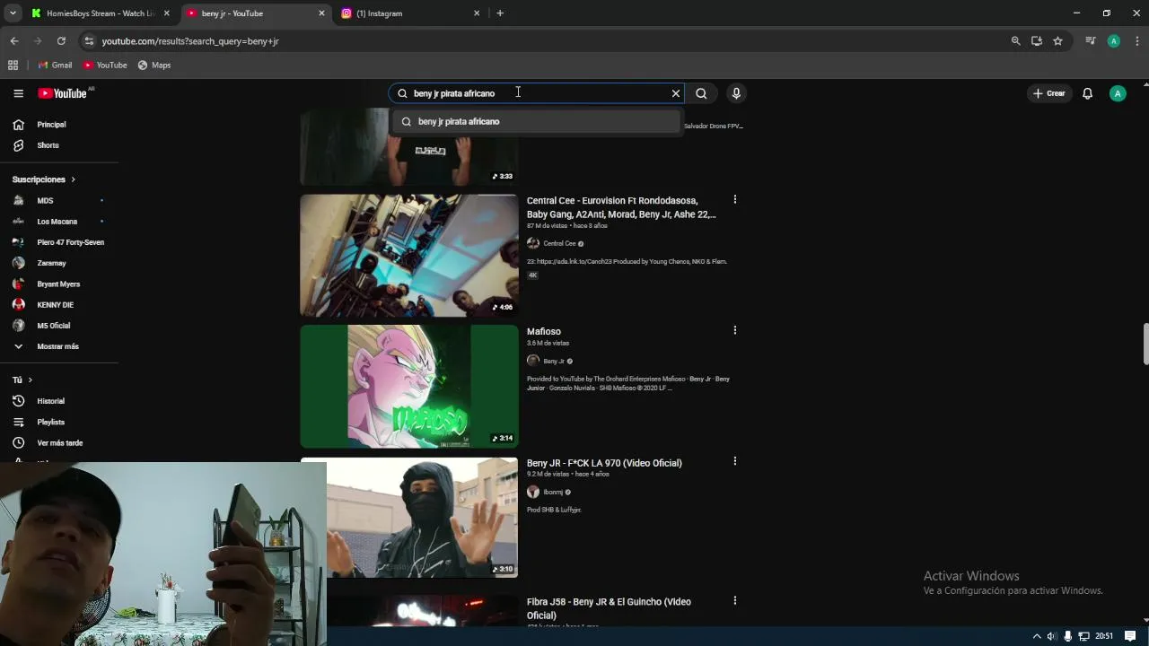Open the Central Cee channel name
Viewport: 1149px width, 646px height.
[x=559, y=244]
